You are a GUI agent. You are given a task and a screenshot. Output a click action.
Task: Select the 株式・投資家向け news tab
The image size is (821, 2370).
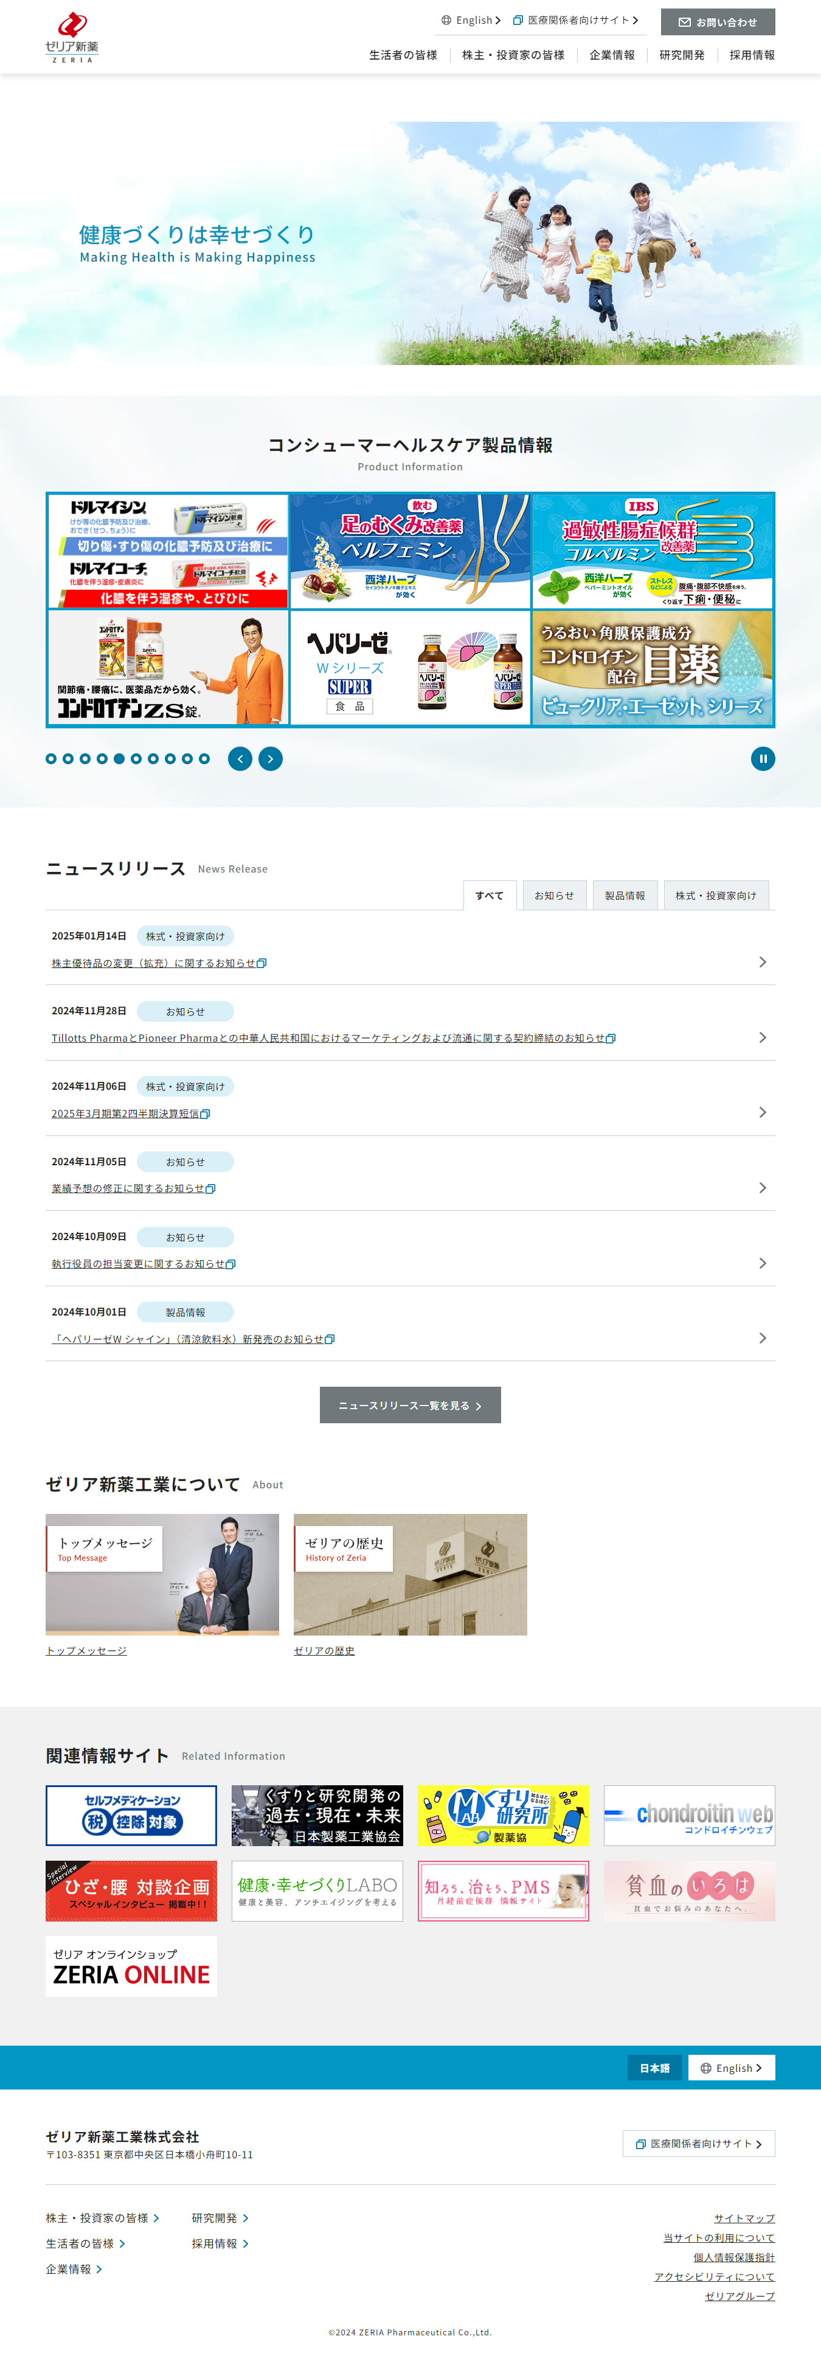click(x=716, y=895)
